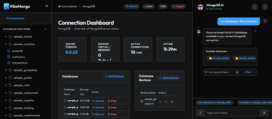
Task: Delete the backup with the red trash icon
Action: click(172, 102)
